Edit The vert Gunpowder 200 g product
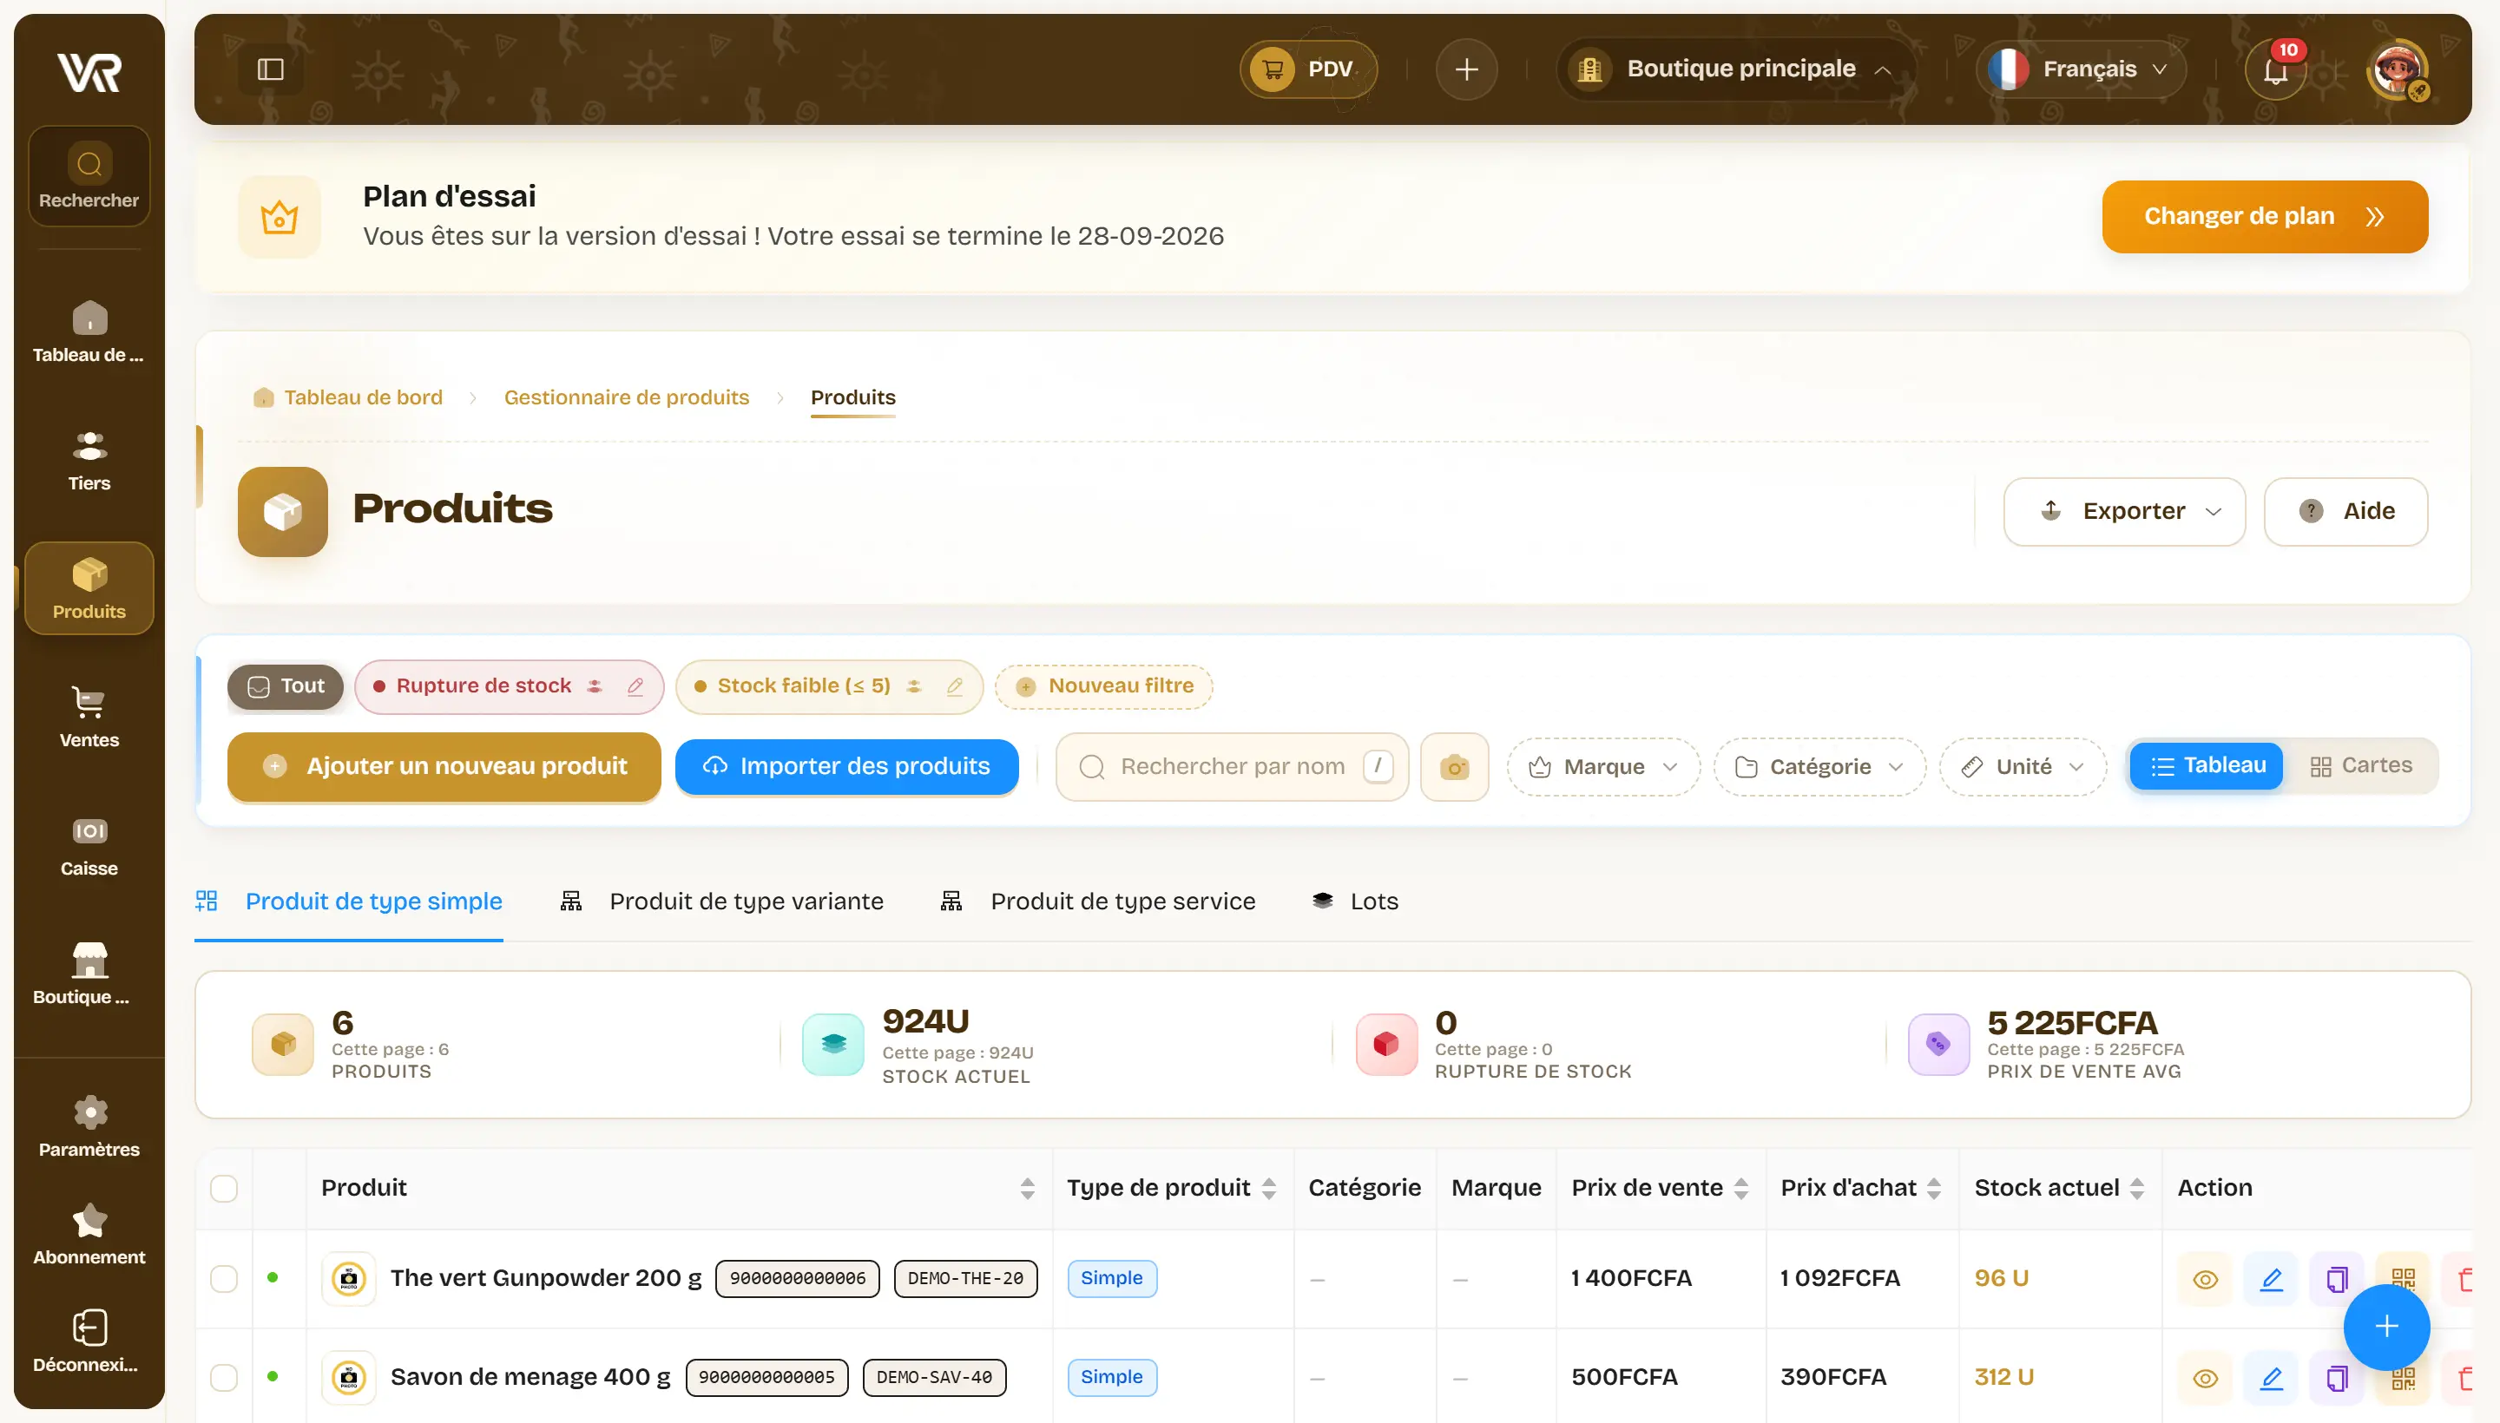Image resolution: width=2500 pixels, height=1423 pixels. pyautogui.click(x=2270, y=1279)
